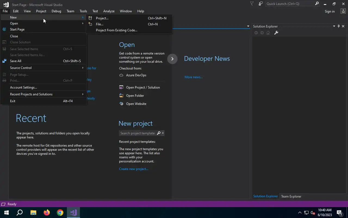Viewport: 348px width, 218px height.
Task: Open the Analyze menu
Action: pos(109,11)
